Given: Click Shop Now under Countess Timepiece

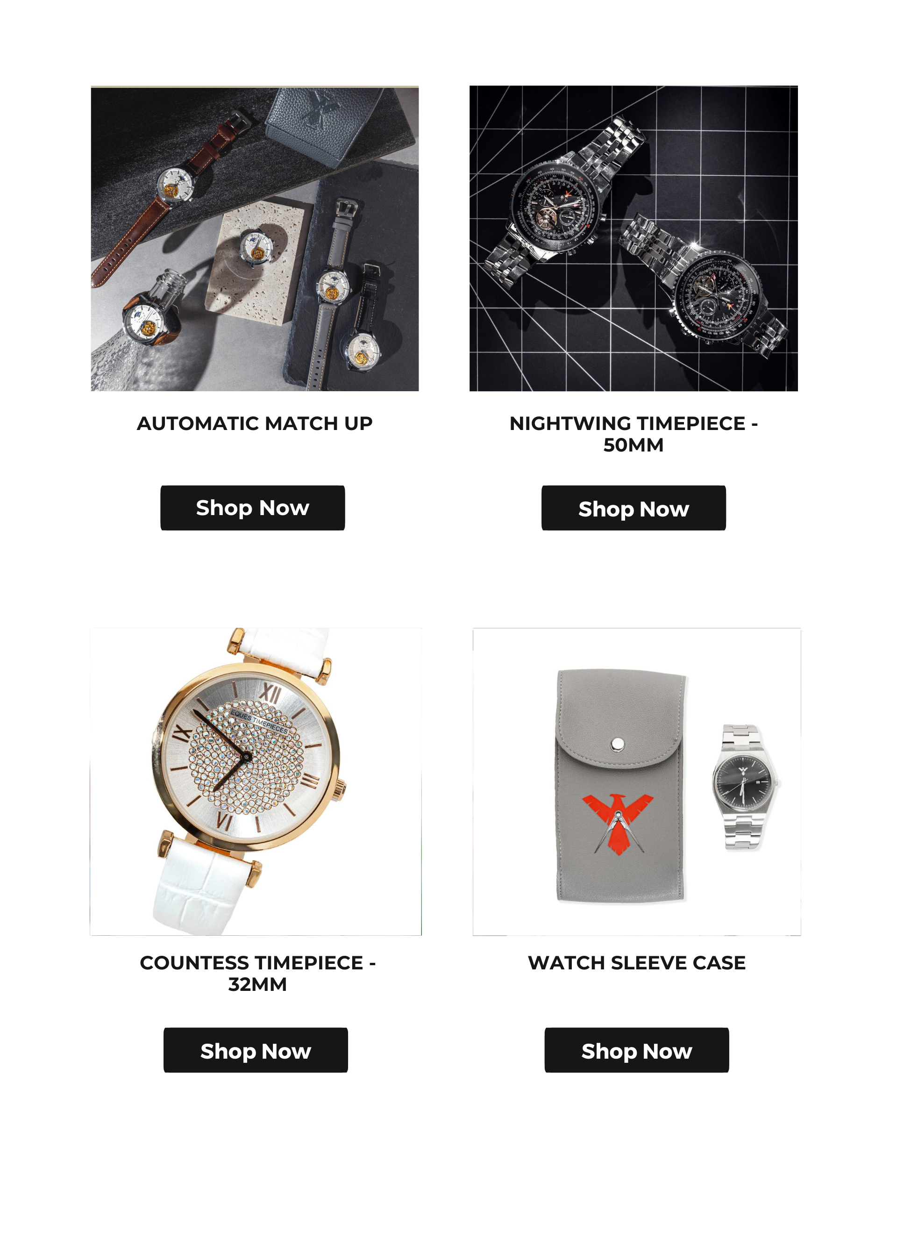Looking at the screenshot, I should coord(256,1050).
